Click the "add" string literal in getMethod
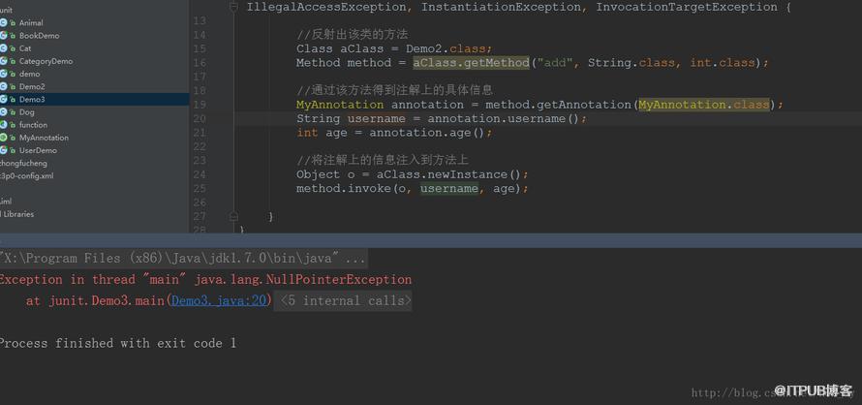The height and width of the screenshot is (405, 862). point(555,63)
